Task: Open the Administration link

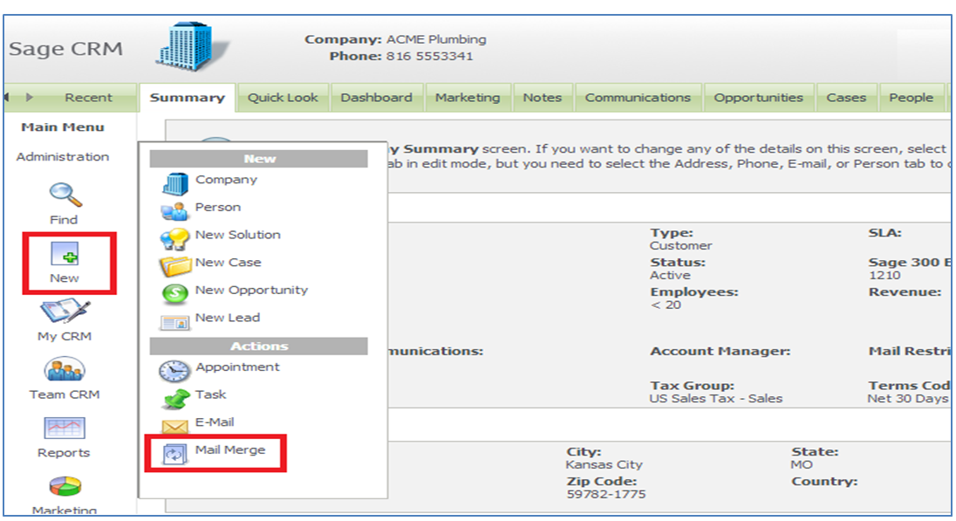Action: [63, 157]
